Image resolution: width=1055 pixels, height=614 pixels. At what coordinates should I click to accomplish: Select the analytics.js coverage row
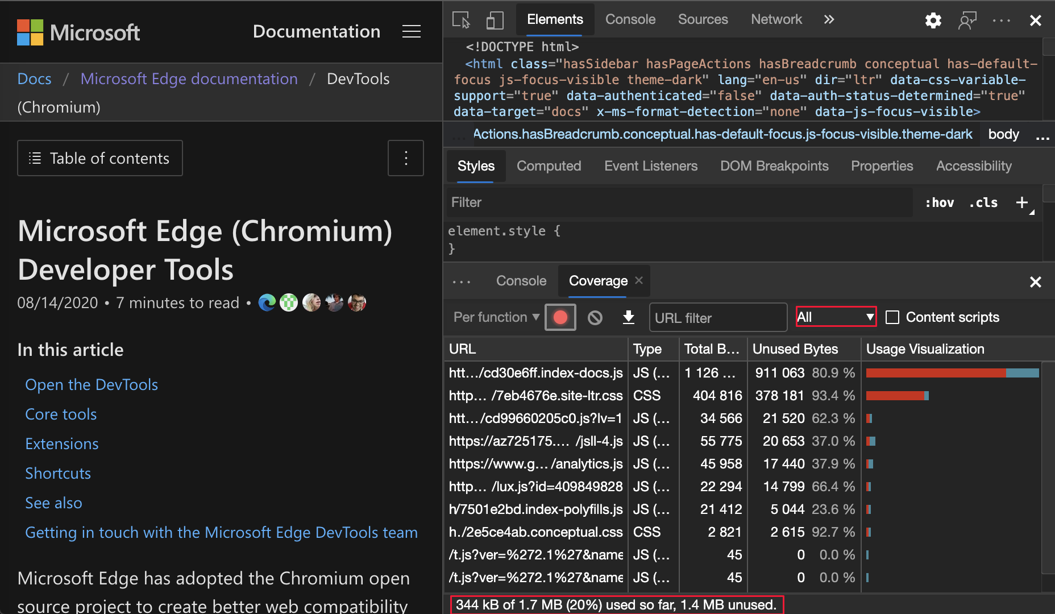742,464
